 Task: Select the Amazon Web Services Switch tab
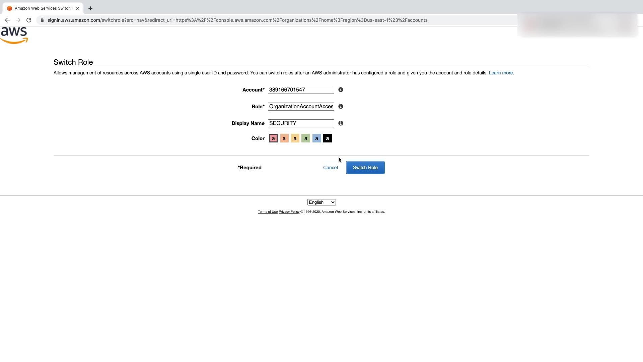(43, 8)
